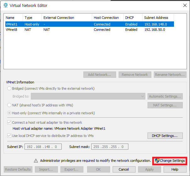Open the Help button
The width and height of the screenshot is (190, 176).
[x=175, y=169]
